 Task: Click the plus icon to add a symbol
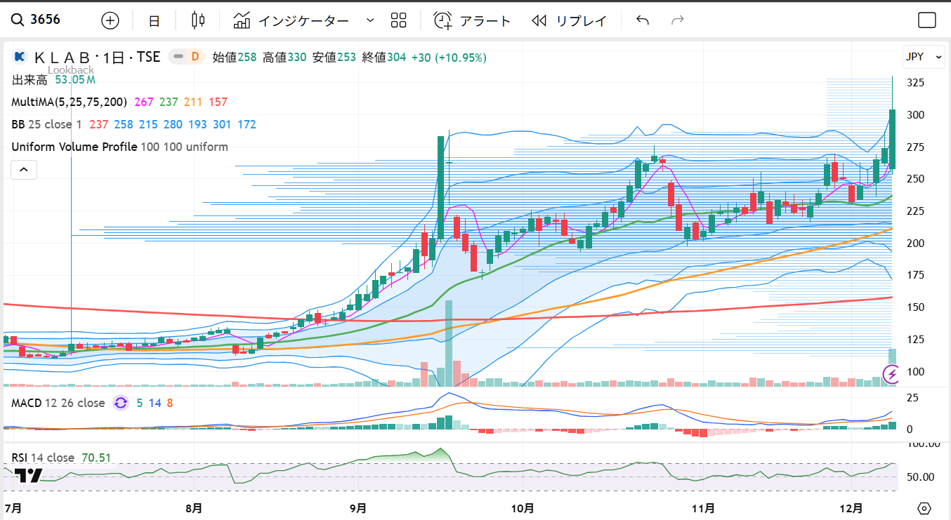pos(110,20)
